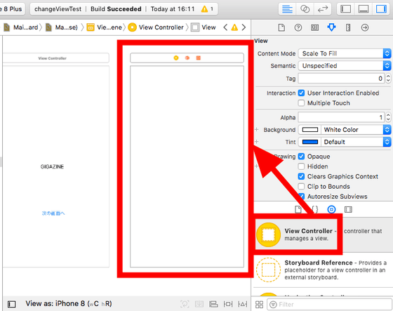
Task: Select View Controller in jump bar
Action: (x=156, y=27)
